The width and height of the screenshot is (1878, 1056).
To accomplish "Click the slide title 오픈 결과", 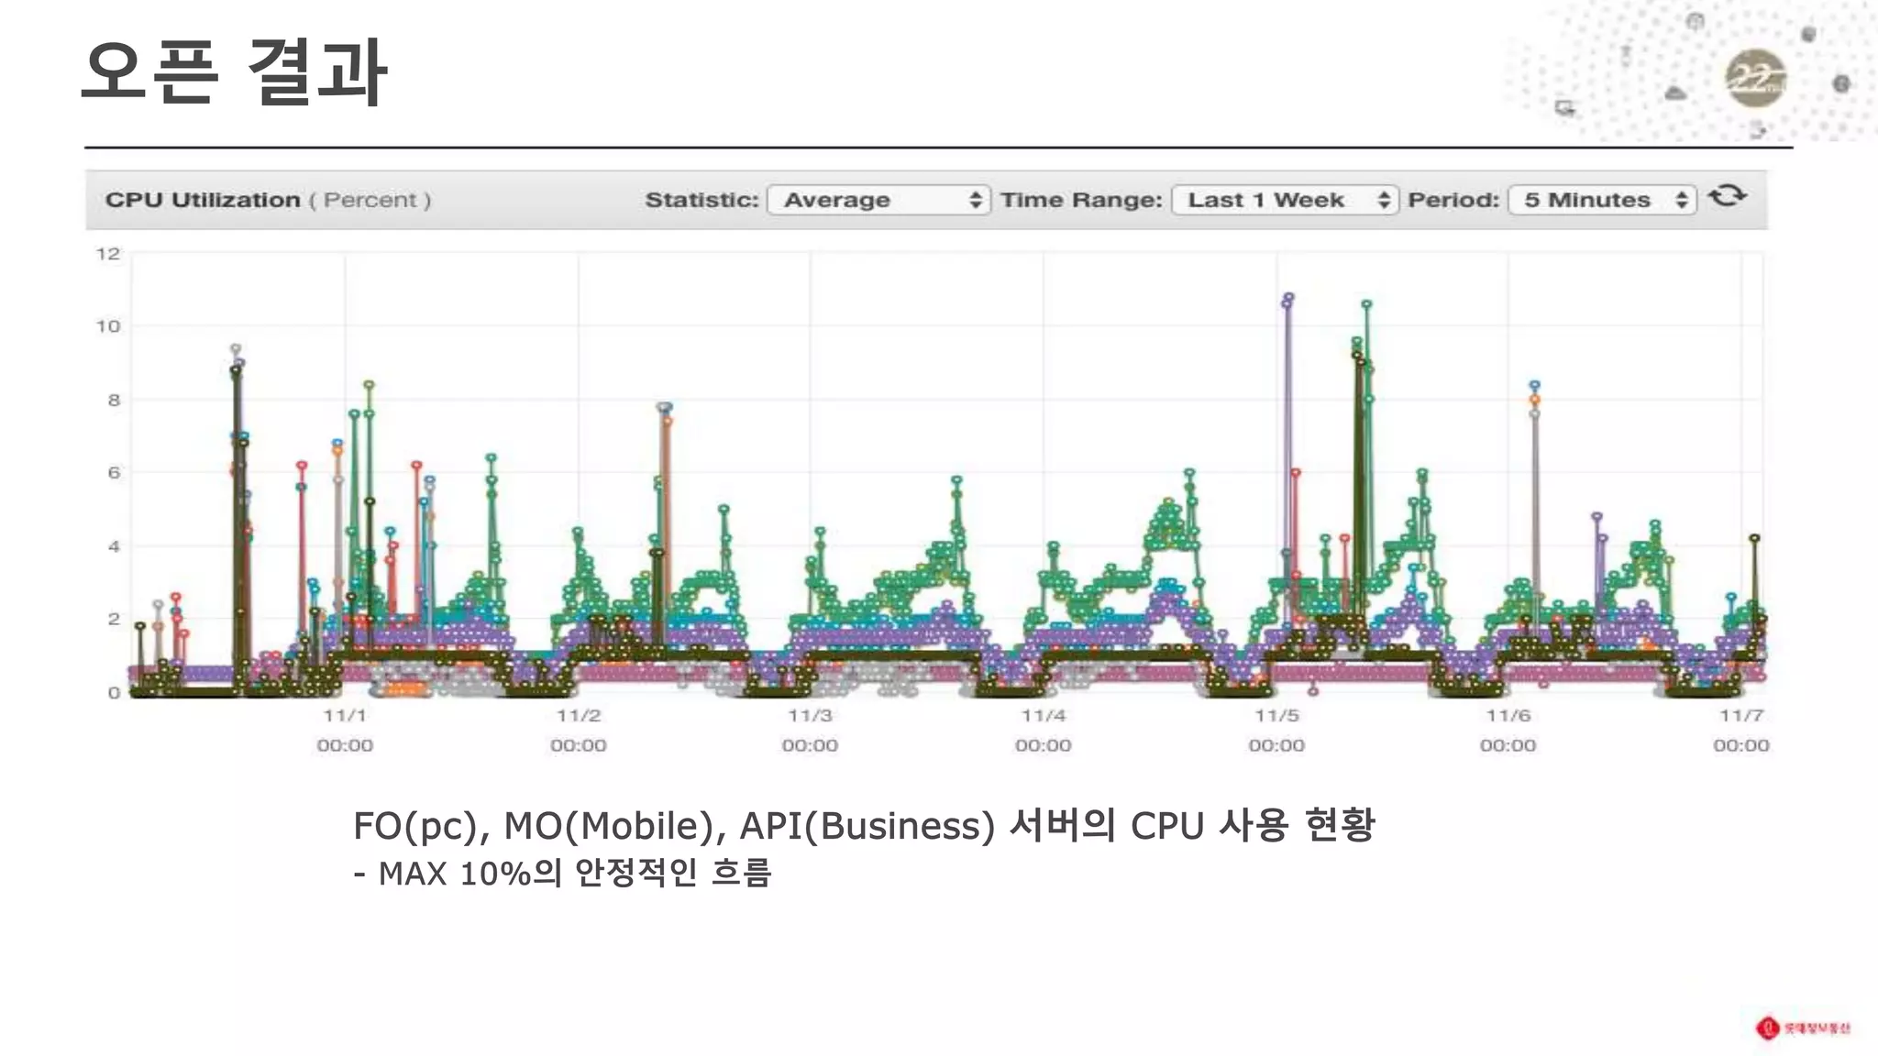I will click(235, 71).
